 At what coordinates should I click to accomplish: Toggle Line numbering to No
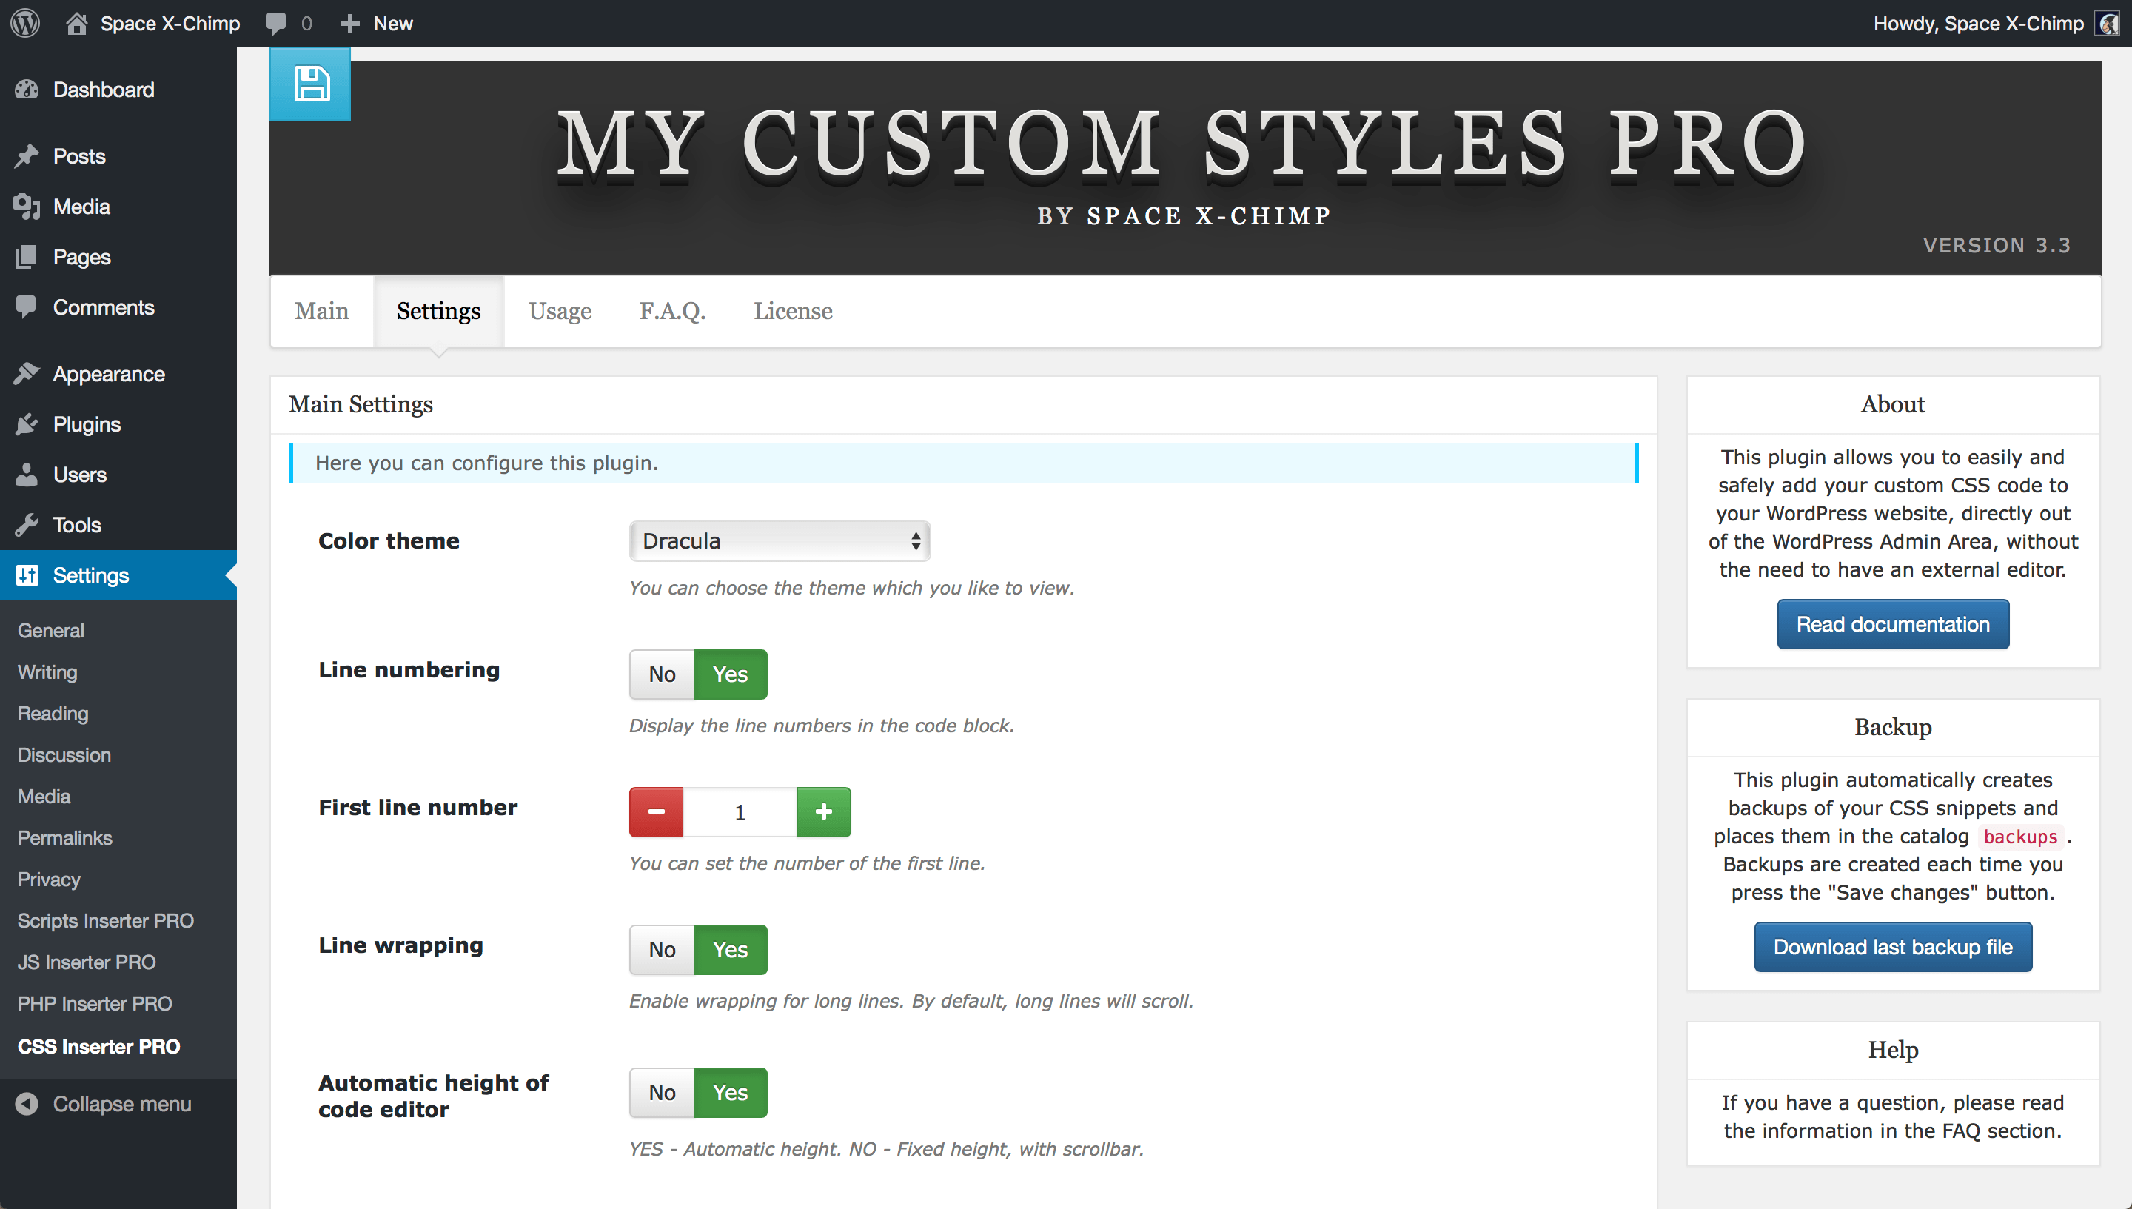tap(662, 674)
